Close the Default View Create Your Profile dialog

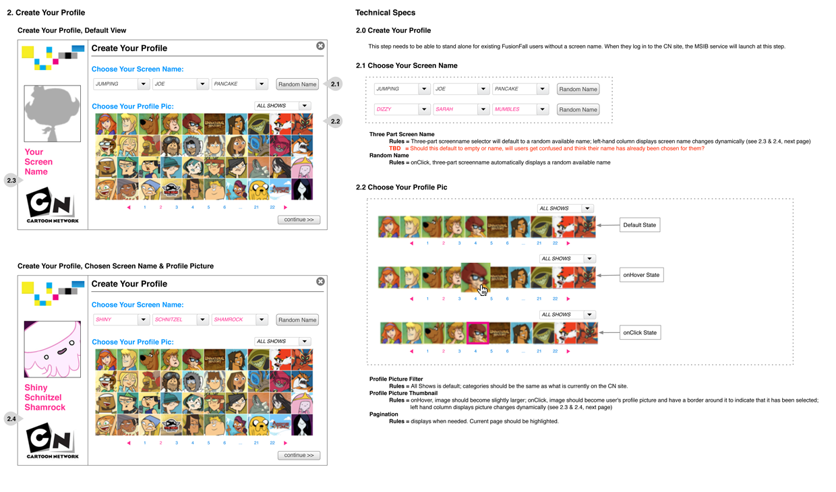coord(320,46)
